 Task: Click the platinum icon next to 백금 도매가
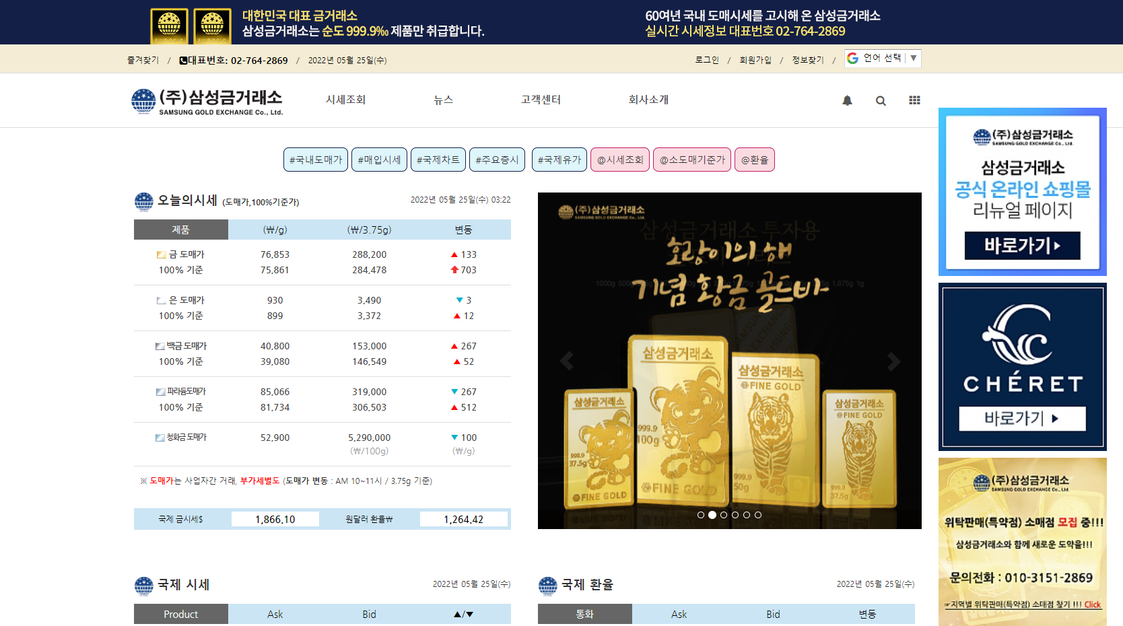(160, 346)
